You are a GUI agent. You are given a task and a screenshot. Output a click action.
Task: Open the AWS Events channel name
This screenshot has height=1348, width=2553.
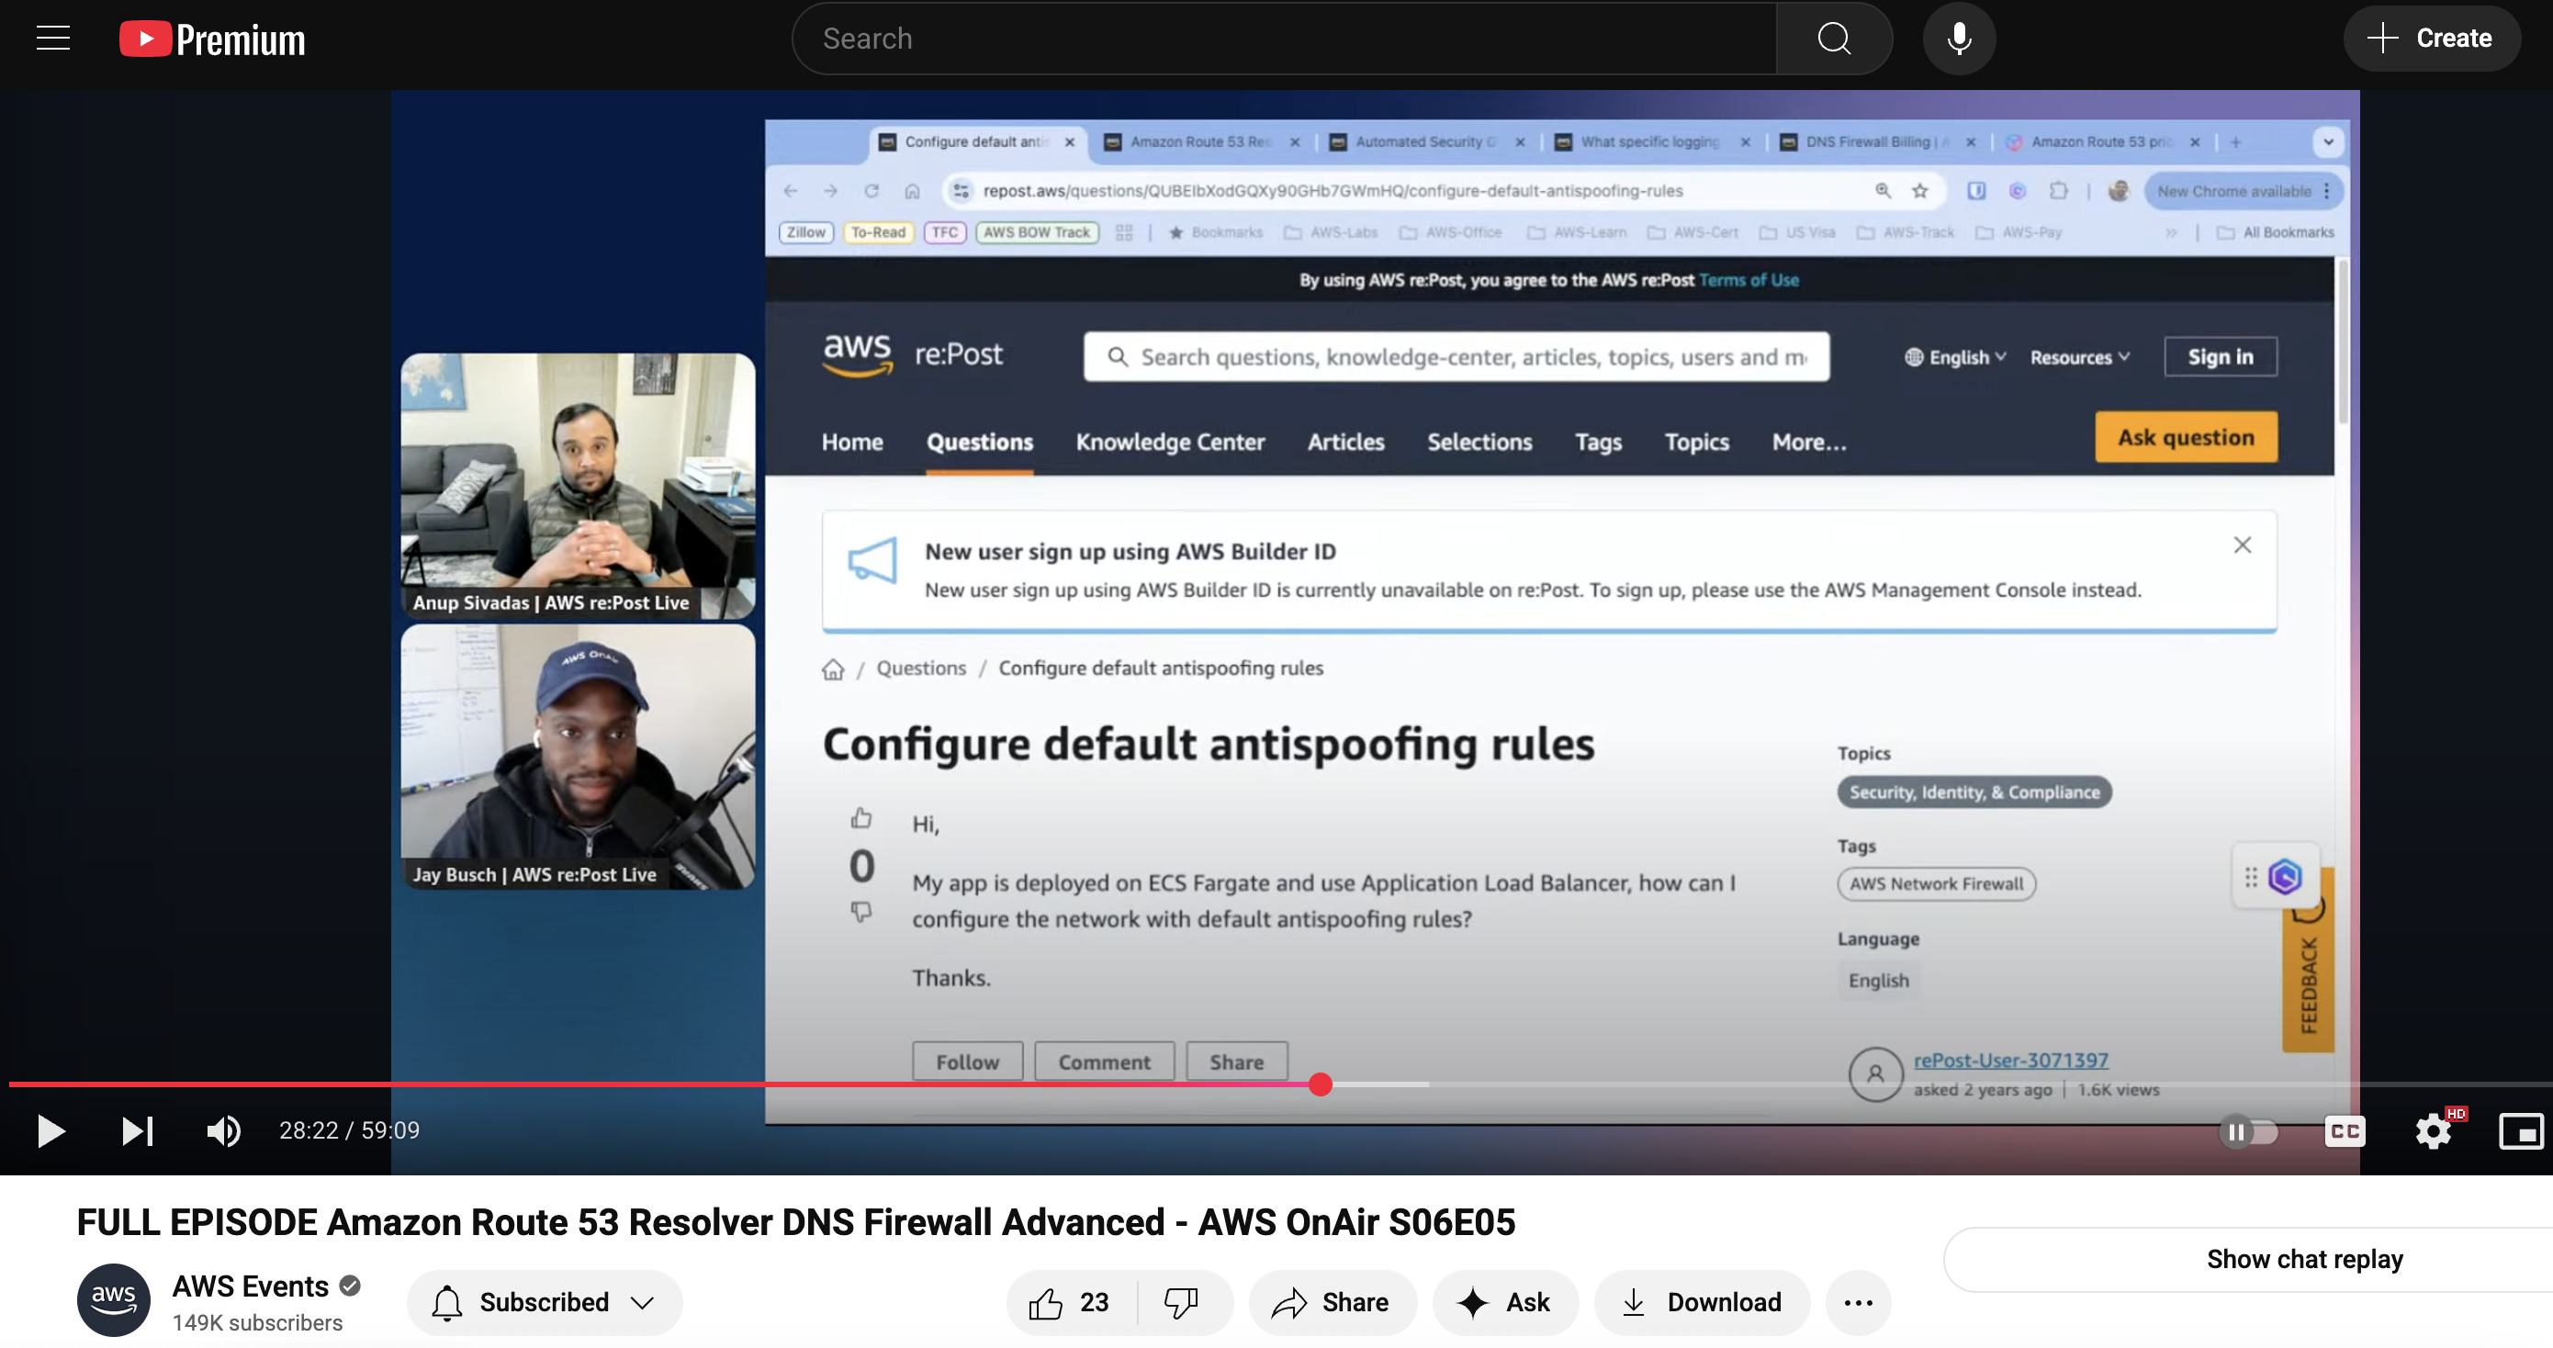pos(251,1286)
